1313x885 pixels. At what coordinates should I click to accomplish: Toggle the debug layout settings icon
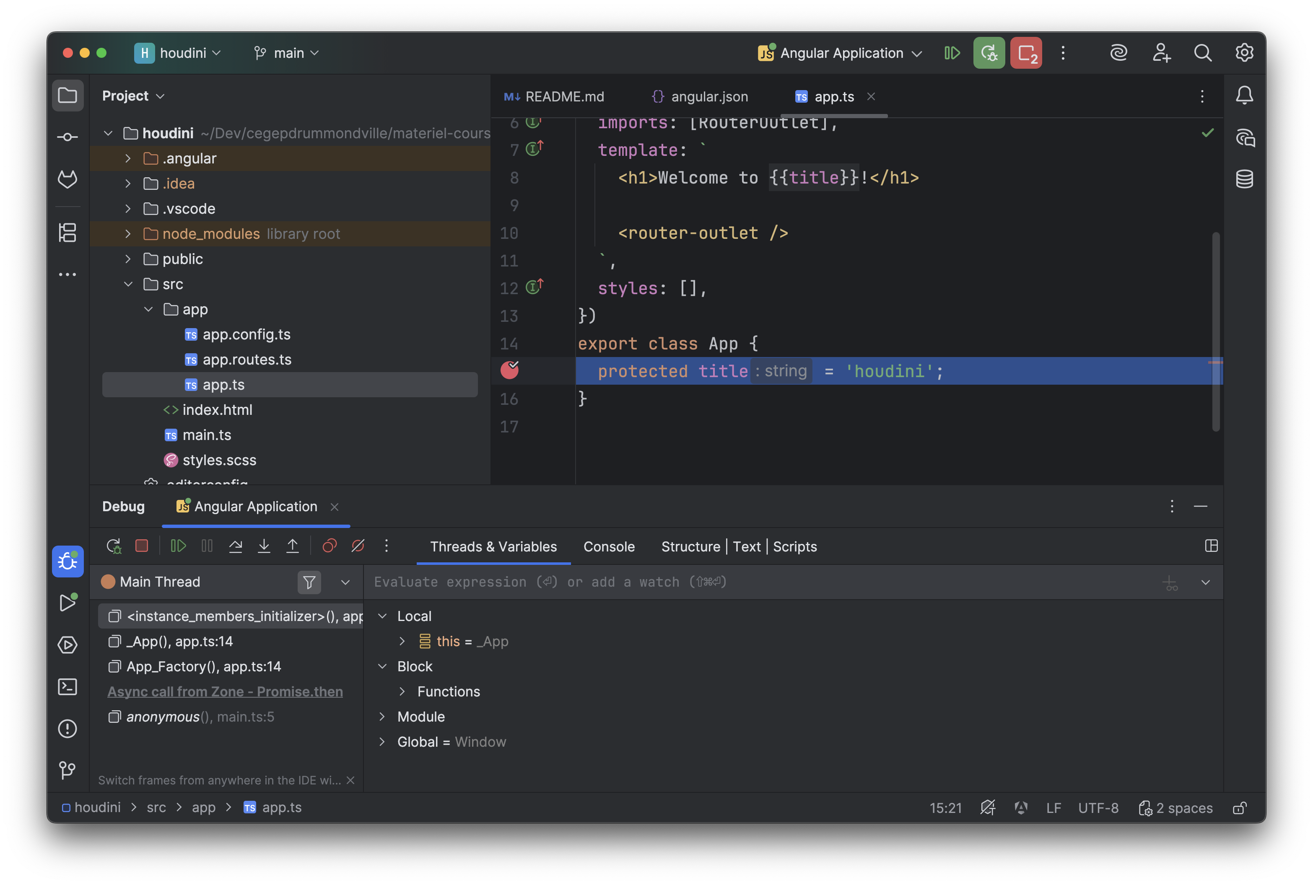pos(1211,546)
